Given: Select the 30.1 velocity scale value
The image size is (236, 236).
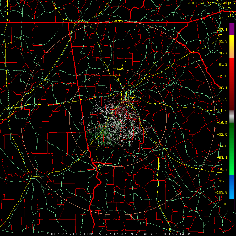Looking at the screenshot, I should coord(223,88).
